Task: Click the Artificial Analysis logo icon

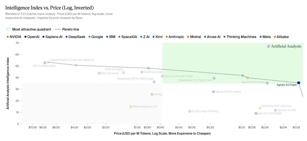Action: tap(268, 46)
